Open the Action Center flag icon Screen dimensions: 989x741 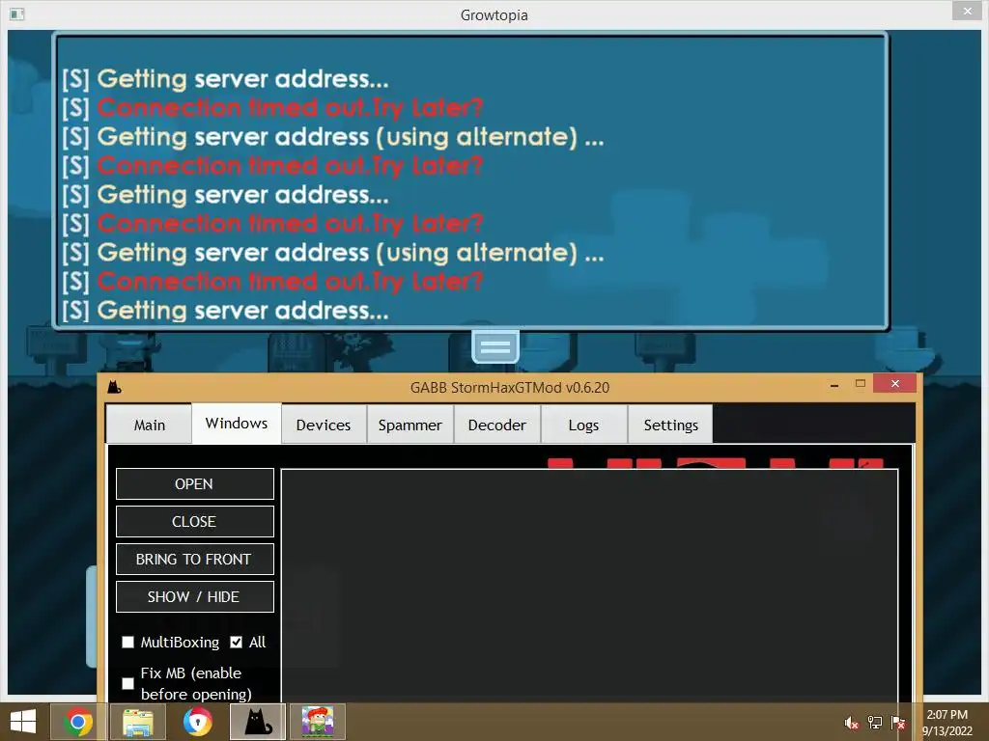(898, 723)
